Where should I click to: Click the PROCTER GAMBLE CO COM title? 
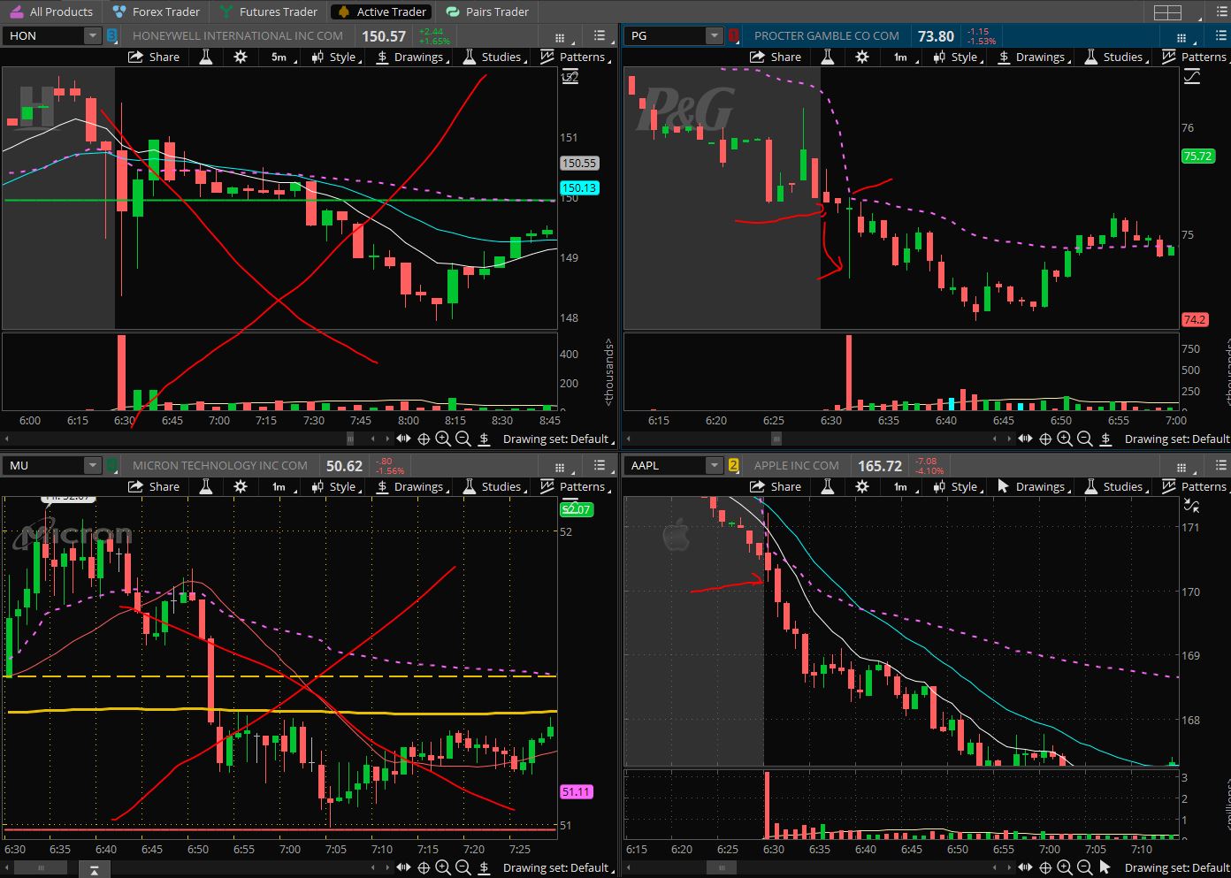coord(826,36)
